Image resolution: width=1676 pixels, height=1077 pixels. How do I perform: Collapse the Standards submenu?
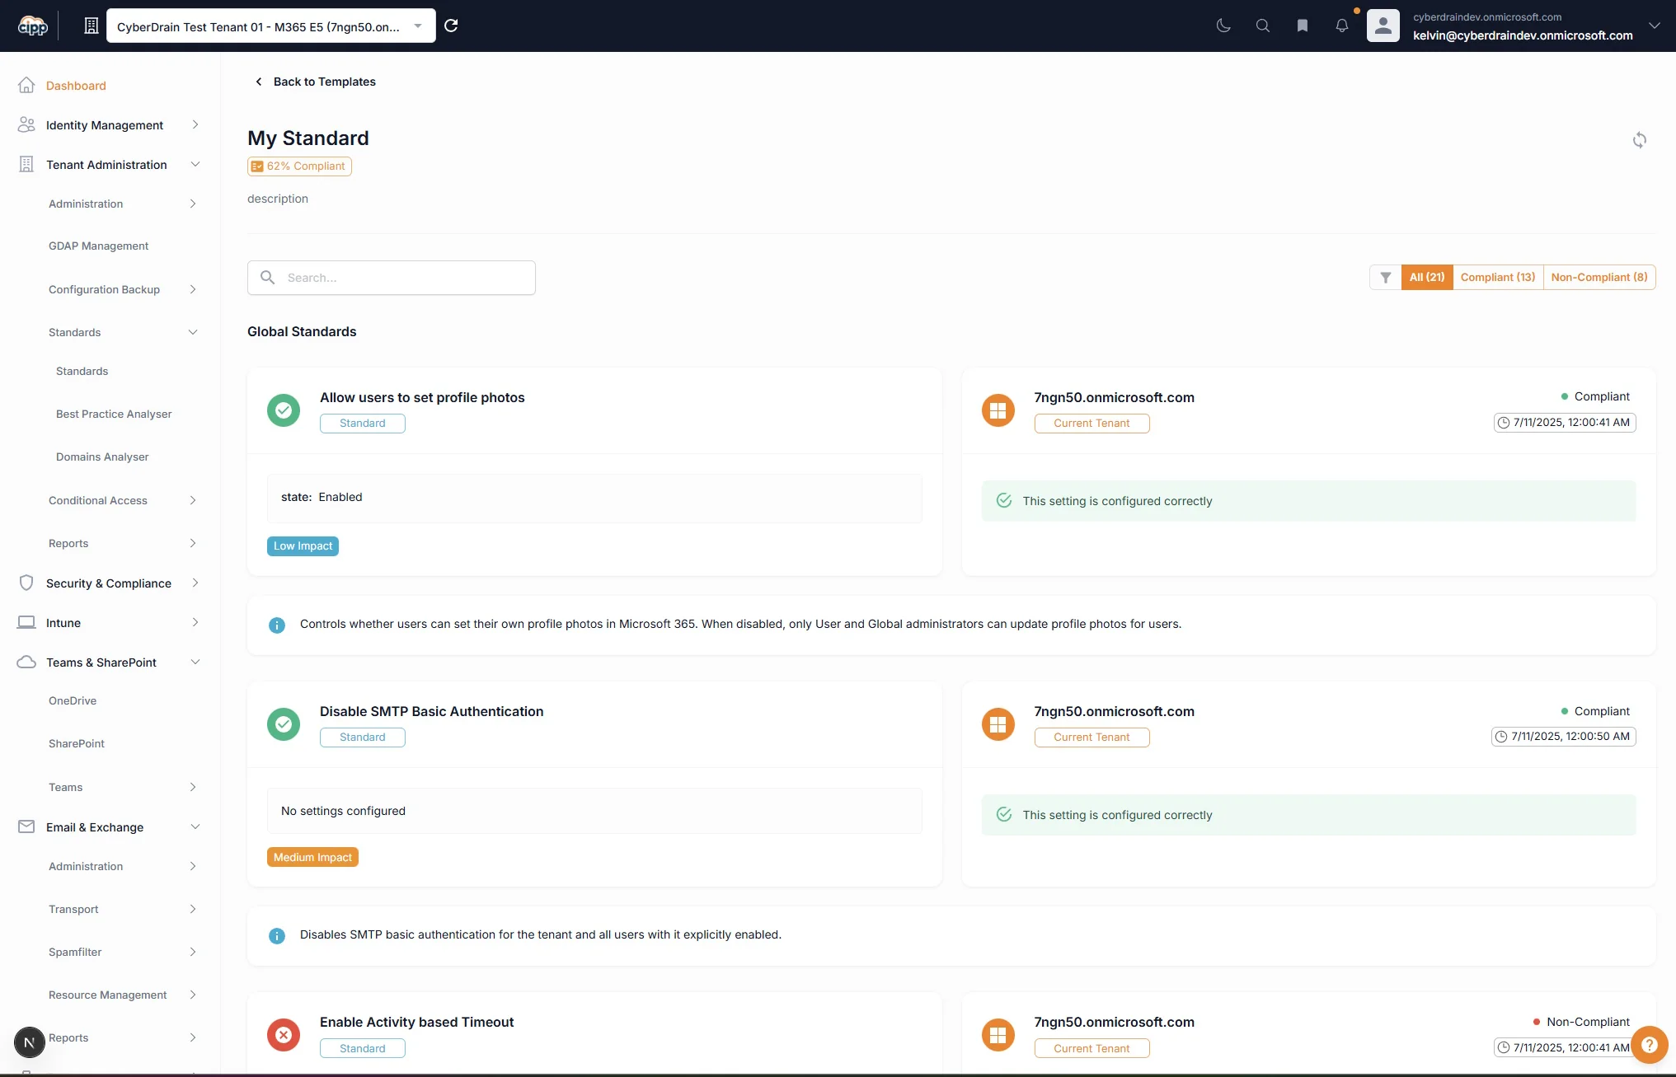[x=123, y=332]
